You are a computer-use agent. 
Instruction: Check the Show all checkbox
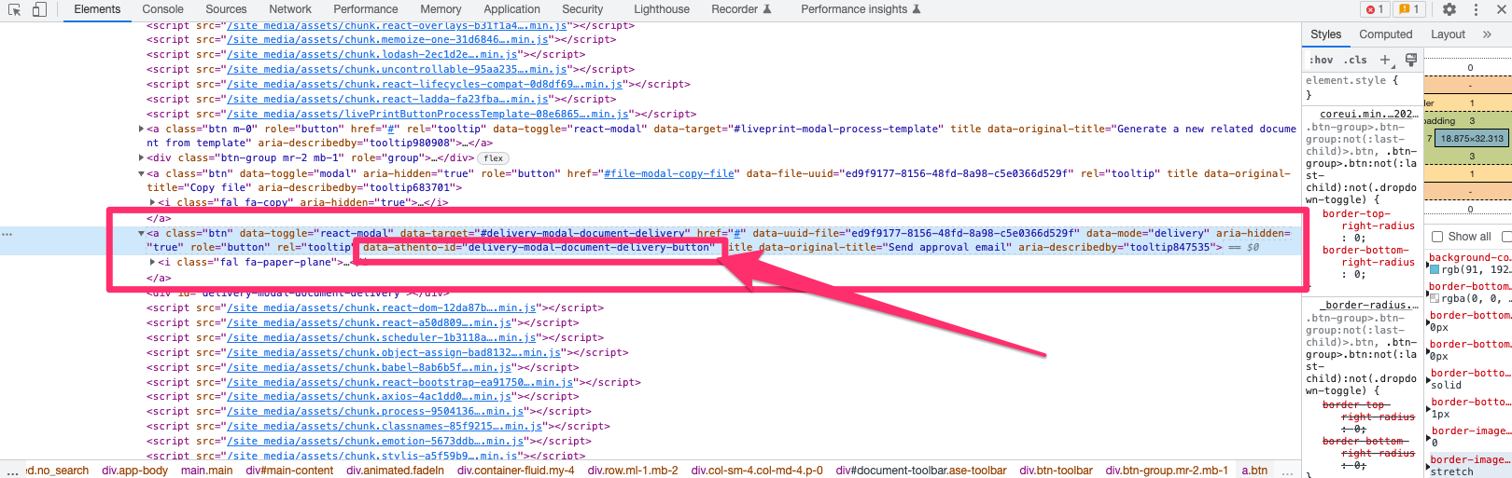tap(1437, 237)
